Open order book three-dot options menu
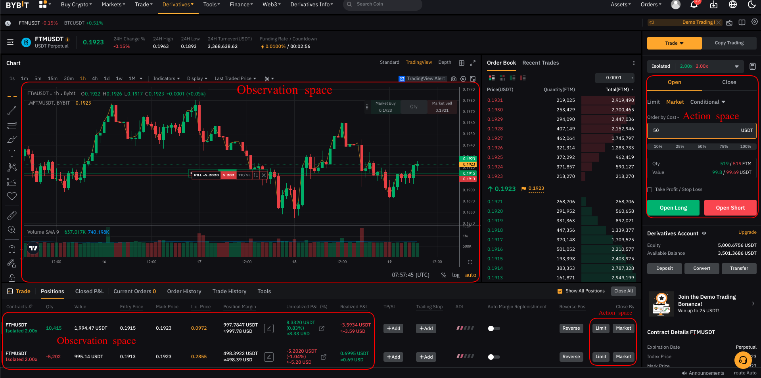The image size is (761, 378). tap(634, 63)
